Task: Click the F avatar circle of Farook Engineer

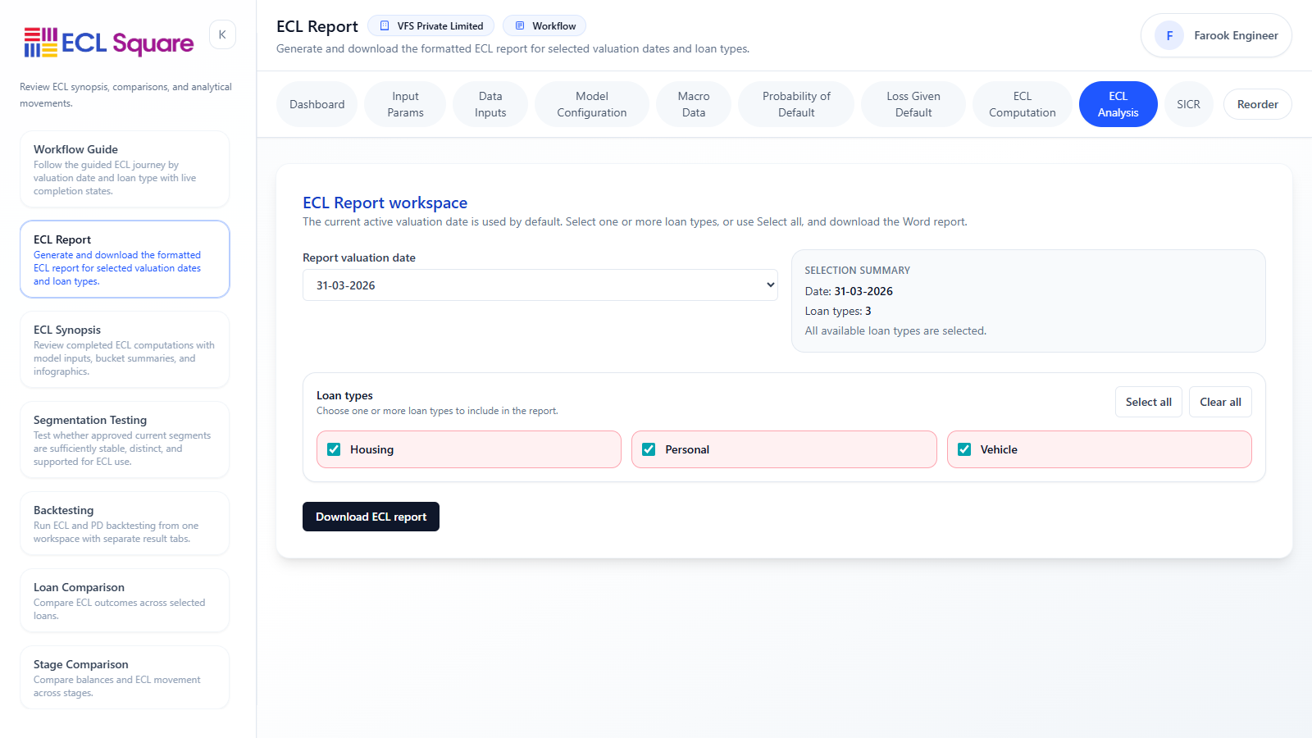Action: pyautogui.click(x=1169, y=35)
